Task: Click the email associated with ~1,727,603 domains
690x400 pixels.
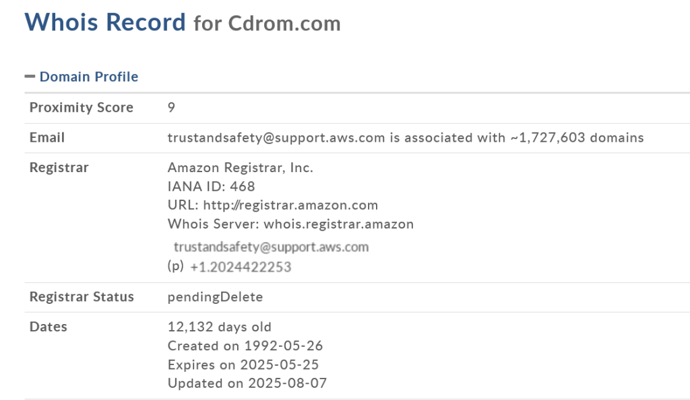Action: pos(276,138)
